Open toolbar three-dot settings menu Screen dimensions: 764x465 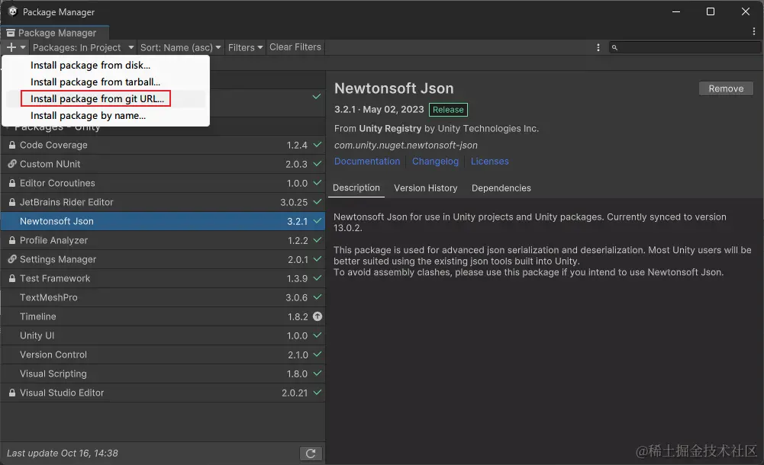pos(598,48)
